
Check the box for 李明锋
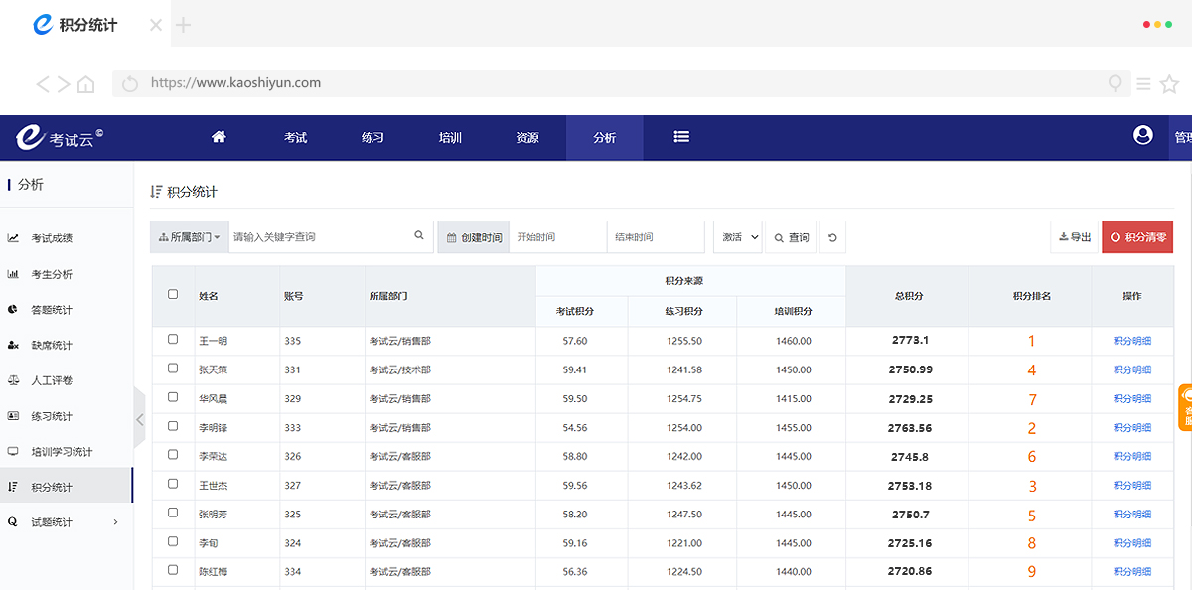[173, 426]
